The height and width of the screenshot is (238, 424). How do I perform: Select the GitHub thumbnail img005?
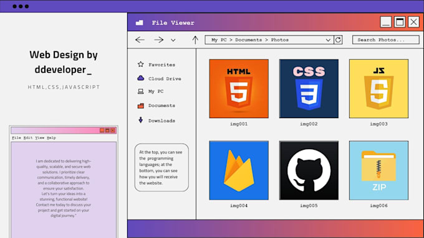pyautogui.click(x=309, y=170)
